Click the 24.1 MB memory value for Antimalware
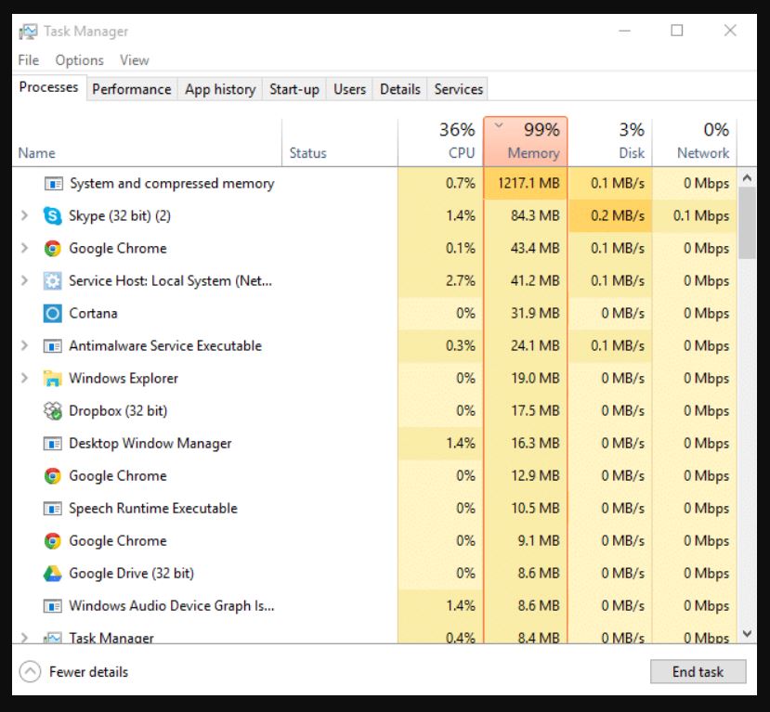The image size is (770, 712). (x=535, y=345)
